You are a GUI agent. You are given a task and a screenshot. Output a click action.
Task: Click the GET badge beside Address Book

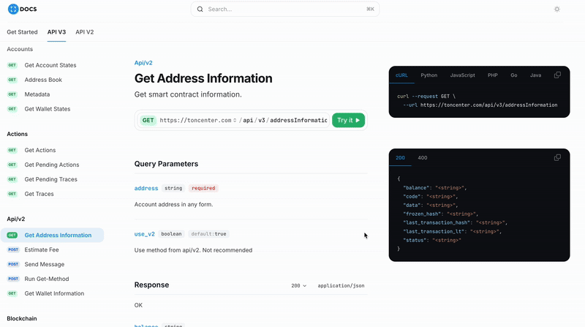[x=12, y=80]
